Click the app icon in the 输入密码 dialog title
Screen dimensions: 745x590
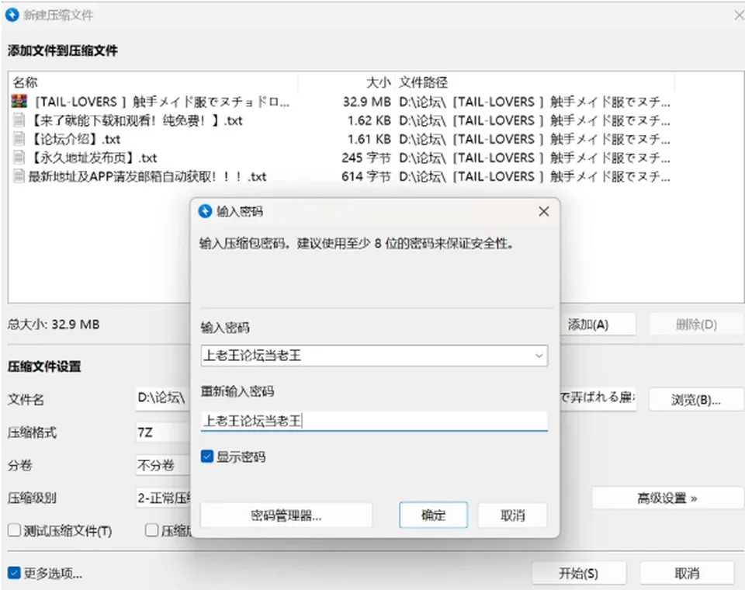[205, 211]
